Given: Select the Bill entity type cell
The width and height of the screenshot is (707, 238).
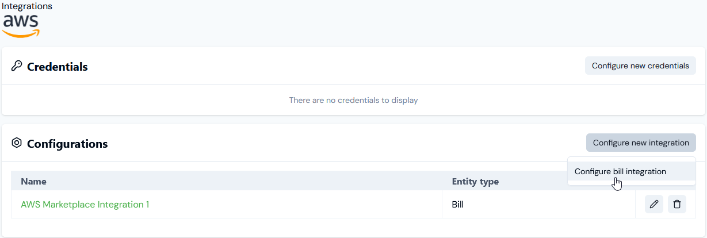Looking at the screenshot, I should click(x=538, y=204).
